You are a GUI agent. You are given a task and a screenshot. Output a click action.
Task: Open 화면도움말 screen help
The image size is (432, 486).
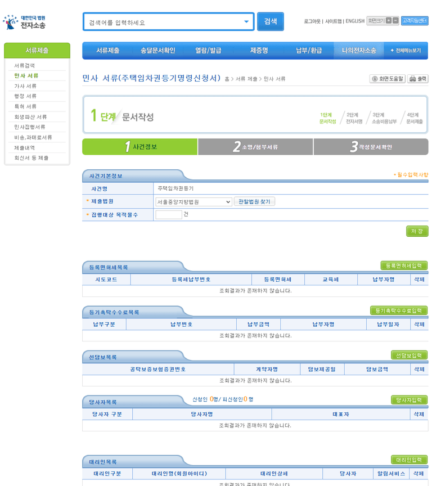point(387,79)
